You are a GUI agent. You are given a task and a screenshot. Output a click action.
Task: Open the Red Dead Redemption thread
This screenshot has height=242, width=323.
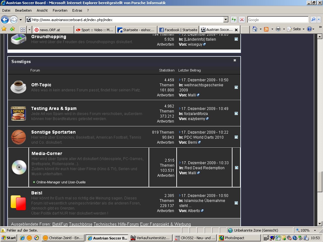tap(204, 168)
